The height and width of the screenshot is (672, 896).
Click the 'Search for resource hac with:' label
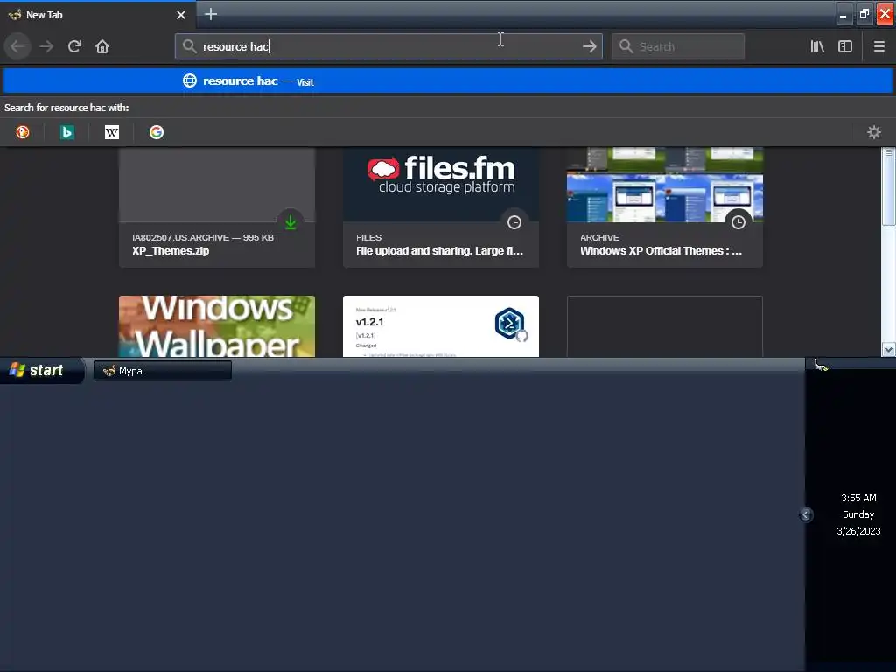(66, 108)
